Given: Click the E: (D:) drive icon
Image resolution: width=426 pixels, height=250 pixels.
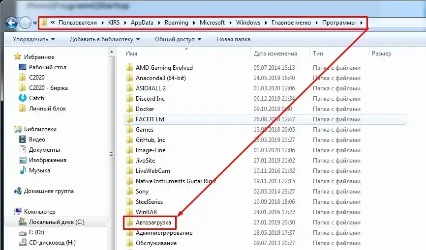Looking at the screenshot, I should 22,233.
